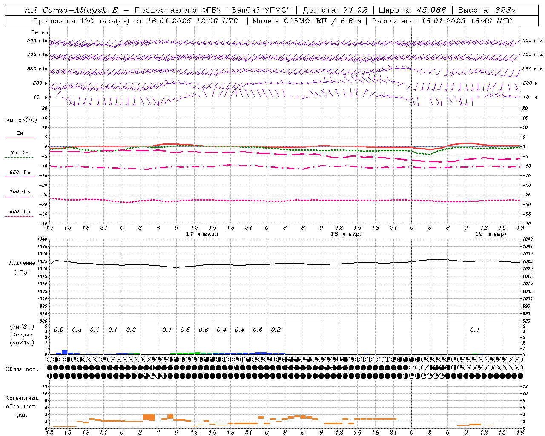545x436 pixels.
Task: Click the 985 value on right pressure axis
Action: coord(527,321)
